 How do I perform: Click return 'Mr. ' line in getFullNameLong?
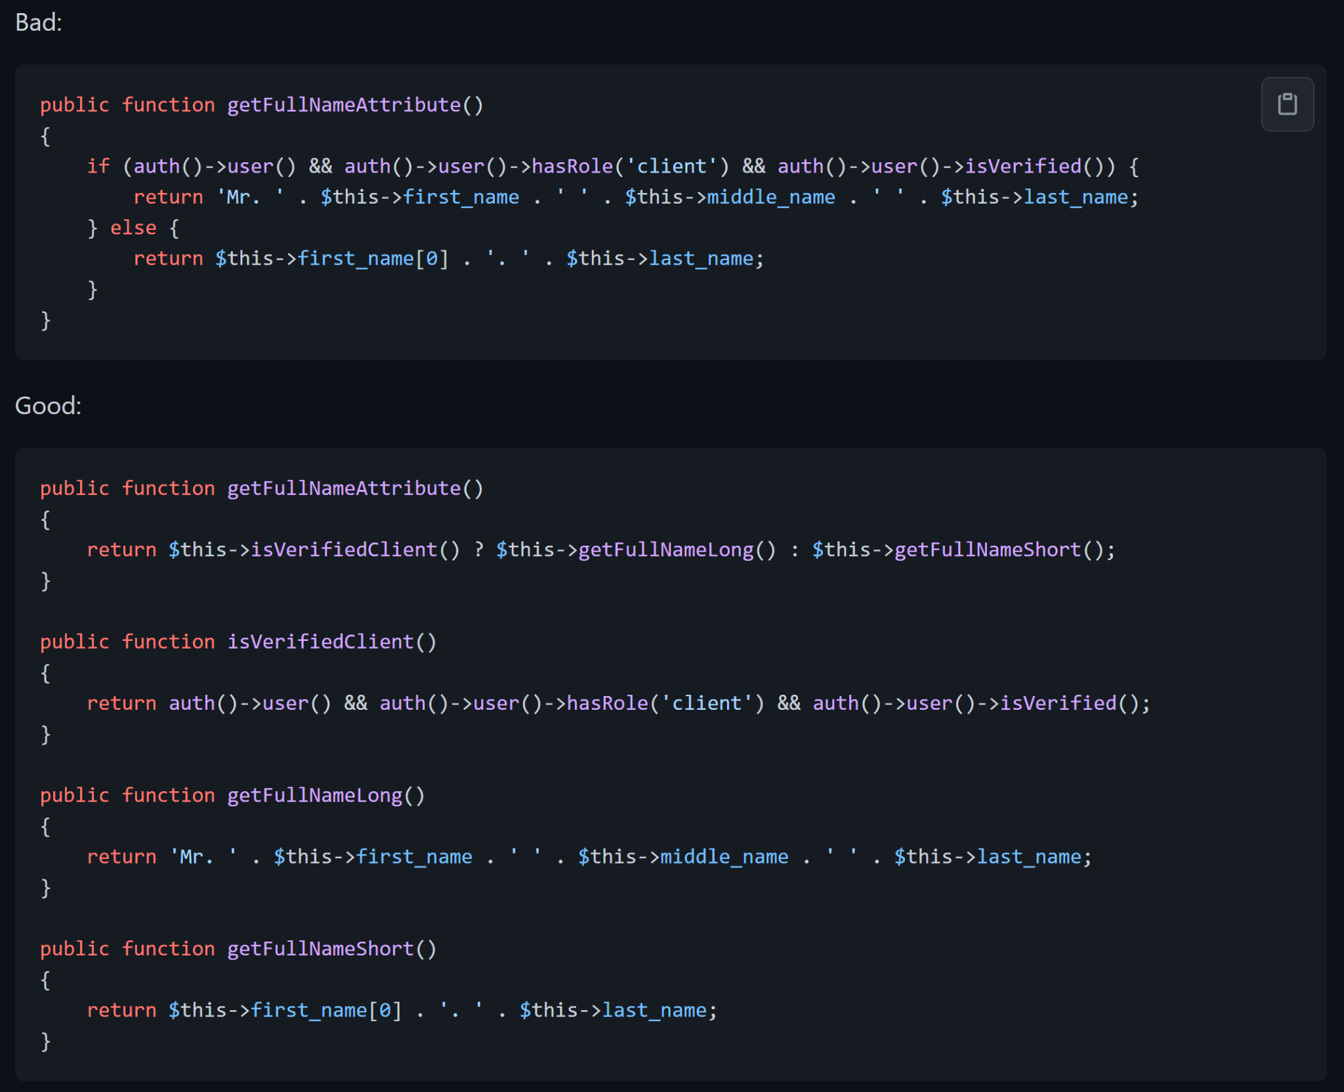point(589,857)
